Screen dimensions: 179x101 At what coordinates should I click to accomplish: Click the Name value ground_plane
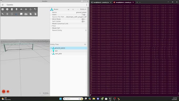coord(81,12)
